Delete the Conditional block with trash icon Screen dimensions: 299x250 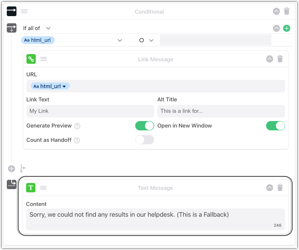[x=286, y=11]
